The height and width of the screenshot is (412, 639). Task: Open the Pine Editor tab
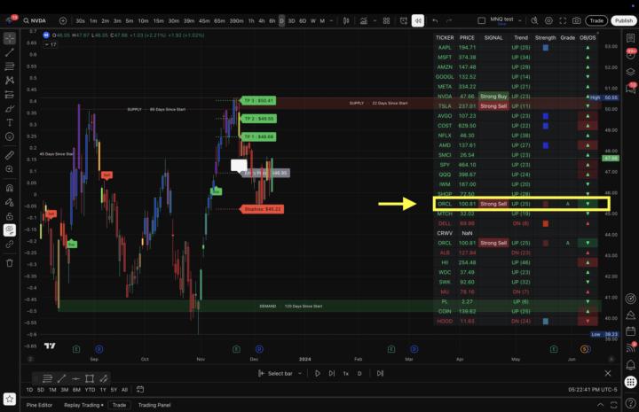(x=39, y=405)
